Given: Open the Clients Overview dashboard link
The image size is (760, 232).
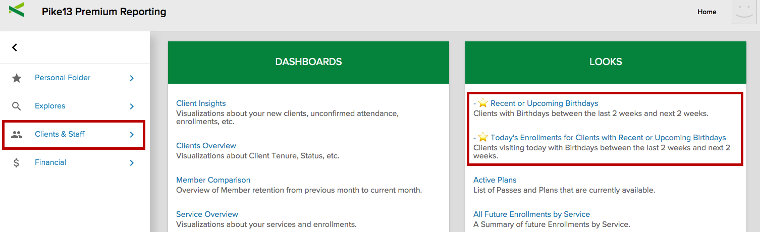Looking at the screenshot, I should pos(206,146).
